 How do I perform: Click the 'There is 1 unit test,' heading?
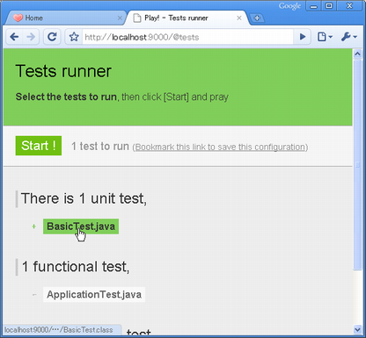[x=84, y=198]
